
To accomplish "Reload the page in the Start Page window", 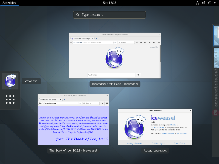I will [x=115, y=43].
